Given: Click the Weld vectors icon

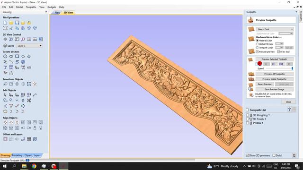Looking at the screenshot, I should (x=5, y=101).
